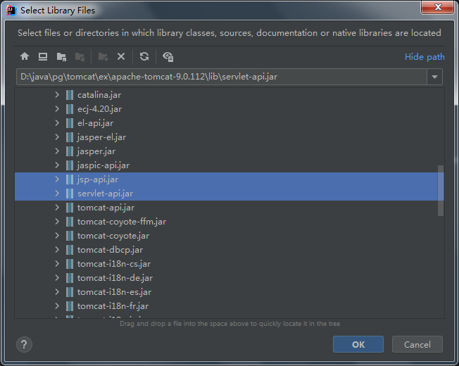Select jasper.jar file name
This screenshot has height=366, width=459.
[96, 151]
